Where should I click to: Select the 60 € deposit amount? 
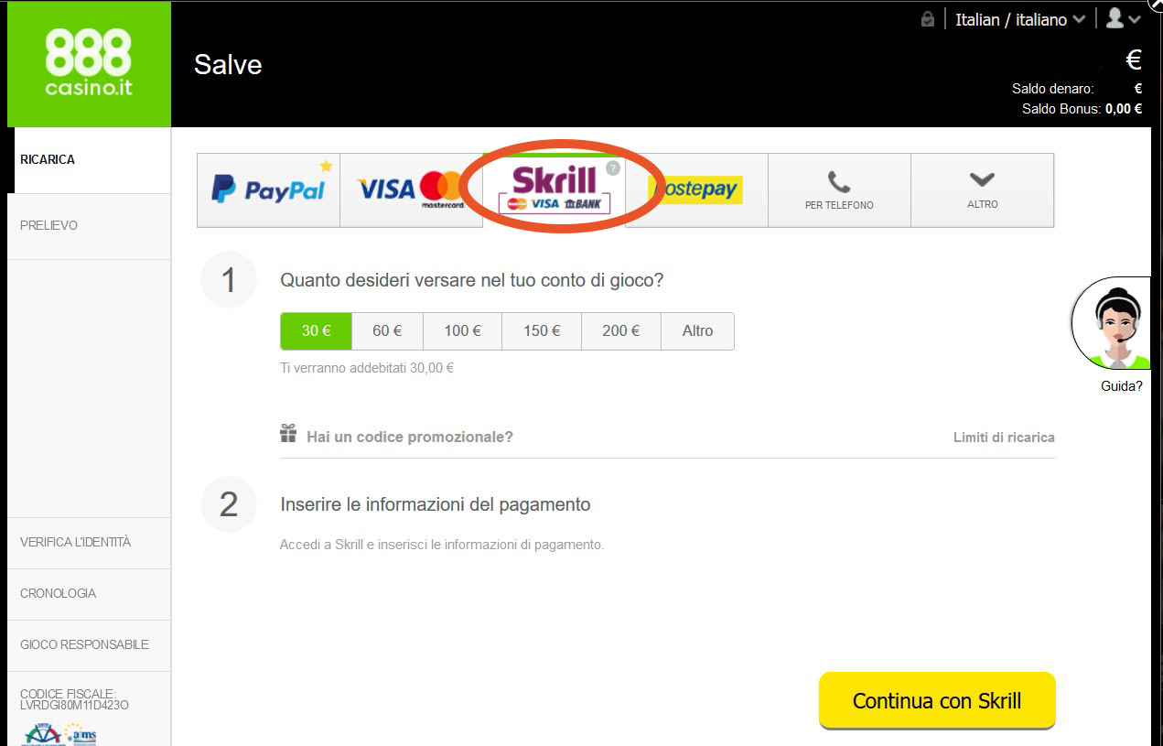click(387, 331)
